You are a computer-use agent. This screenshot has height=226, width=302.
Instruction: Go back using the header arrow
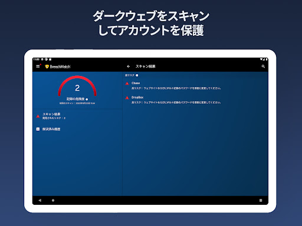pyautogui.click(x=129, y=67)
